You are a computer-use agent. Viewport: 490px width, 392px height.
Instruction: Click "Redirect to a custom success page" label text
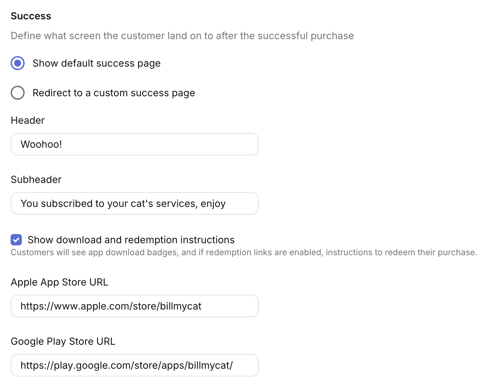(114, 93)
